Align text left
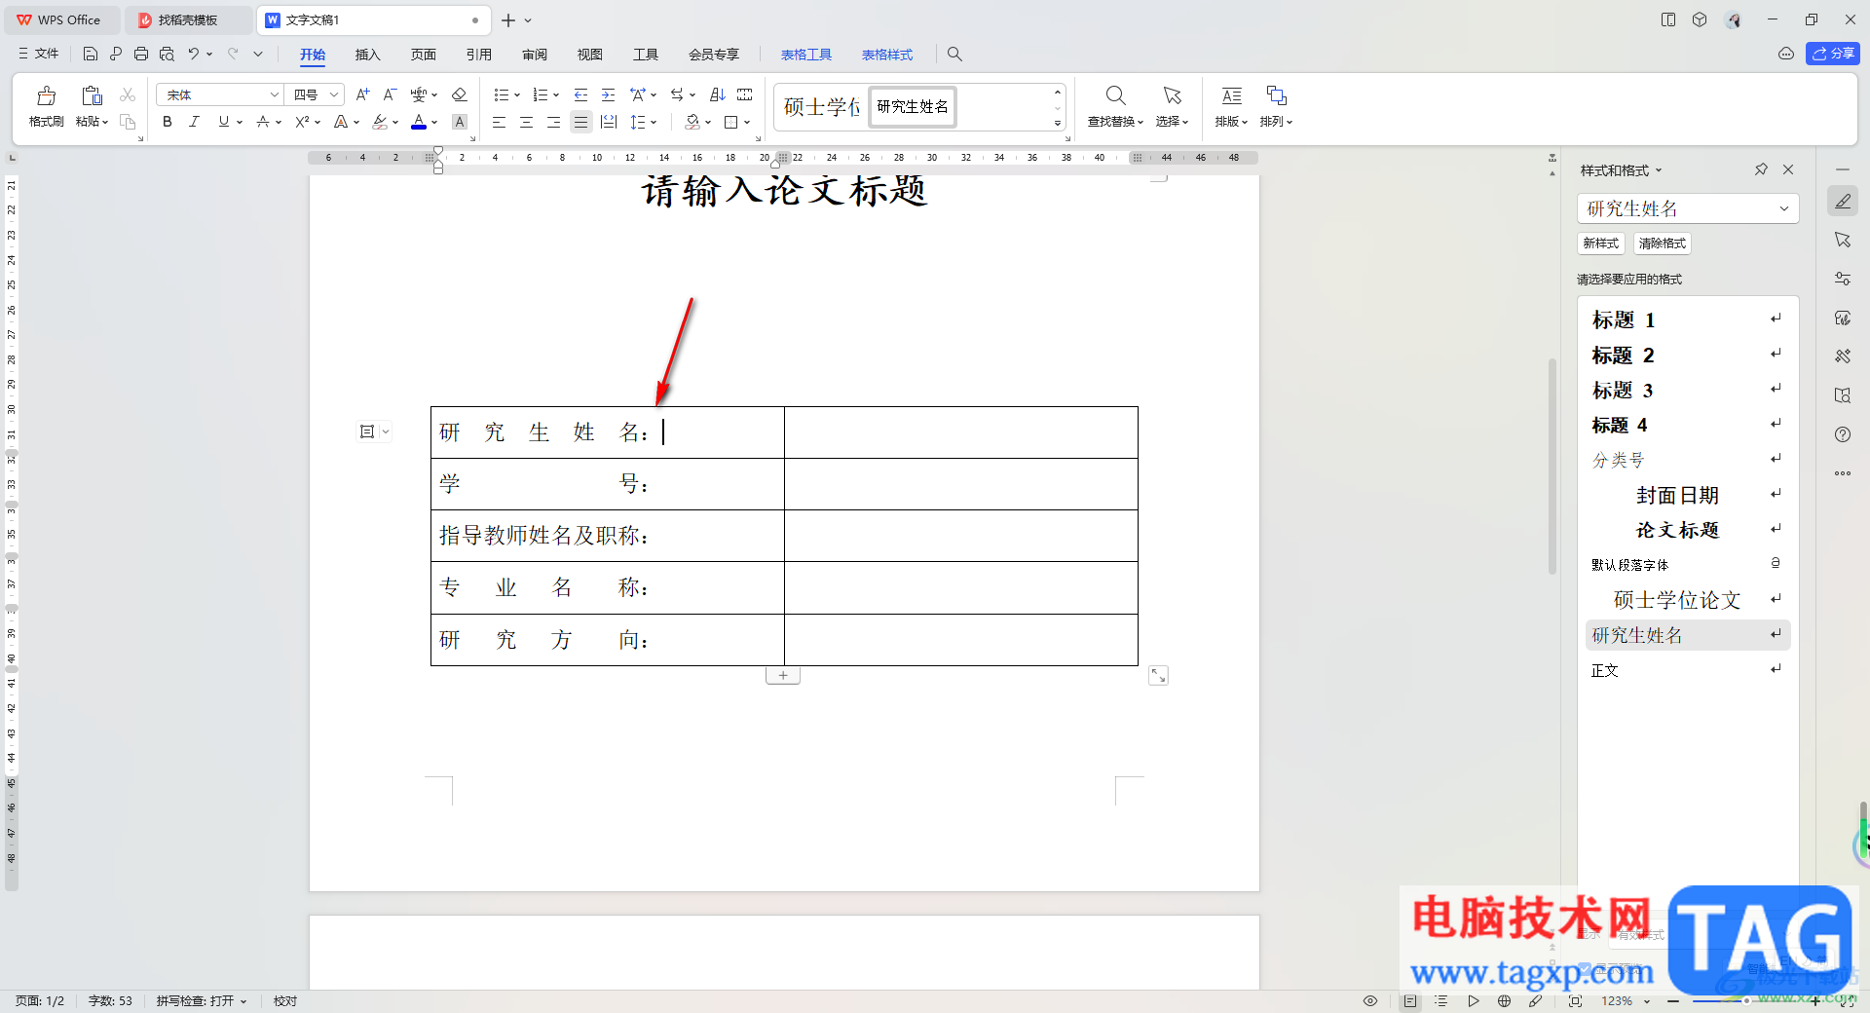The image size is (1870, 1013). click(499, 122)
